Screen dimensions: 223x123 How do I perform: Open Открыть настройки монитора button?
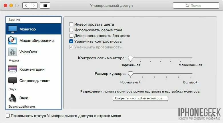[x=140, y=98]
